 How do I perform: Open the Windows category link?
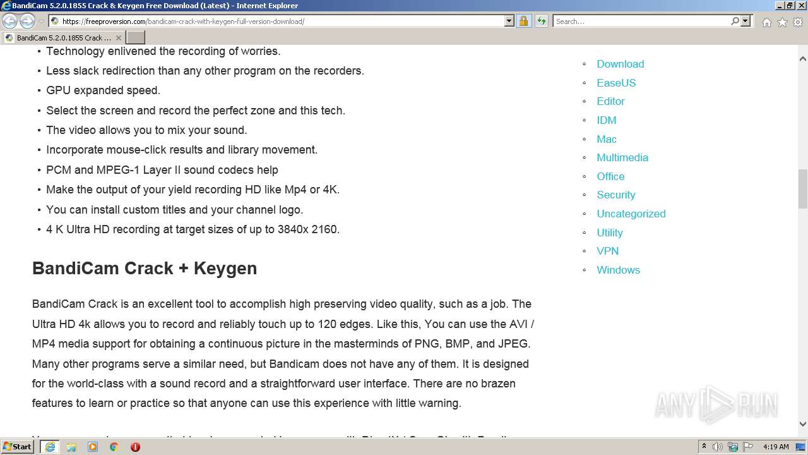pyautogui.click(x=619, y=270)
